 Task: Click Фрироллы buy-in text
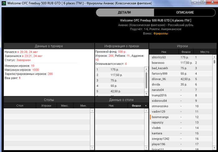(161, 34)
